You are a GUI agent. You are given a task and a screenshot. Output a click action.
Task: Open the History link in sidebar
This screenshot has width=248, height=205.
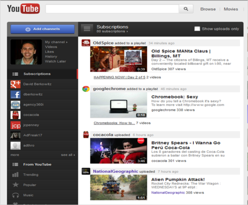click(x=51, y=56)
